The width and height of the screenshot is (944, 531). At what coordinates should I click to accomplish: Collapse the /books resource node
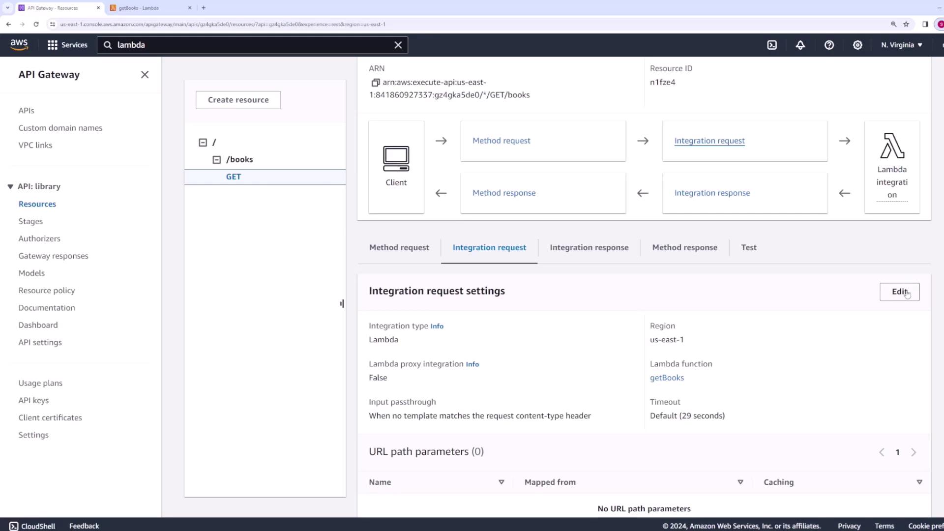tap(216, 160)
